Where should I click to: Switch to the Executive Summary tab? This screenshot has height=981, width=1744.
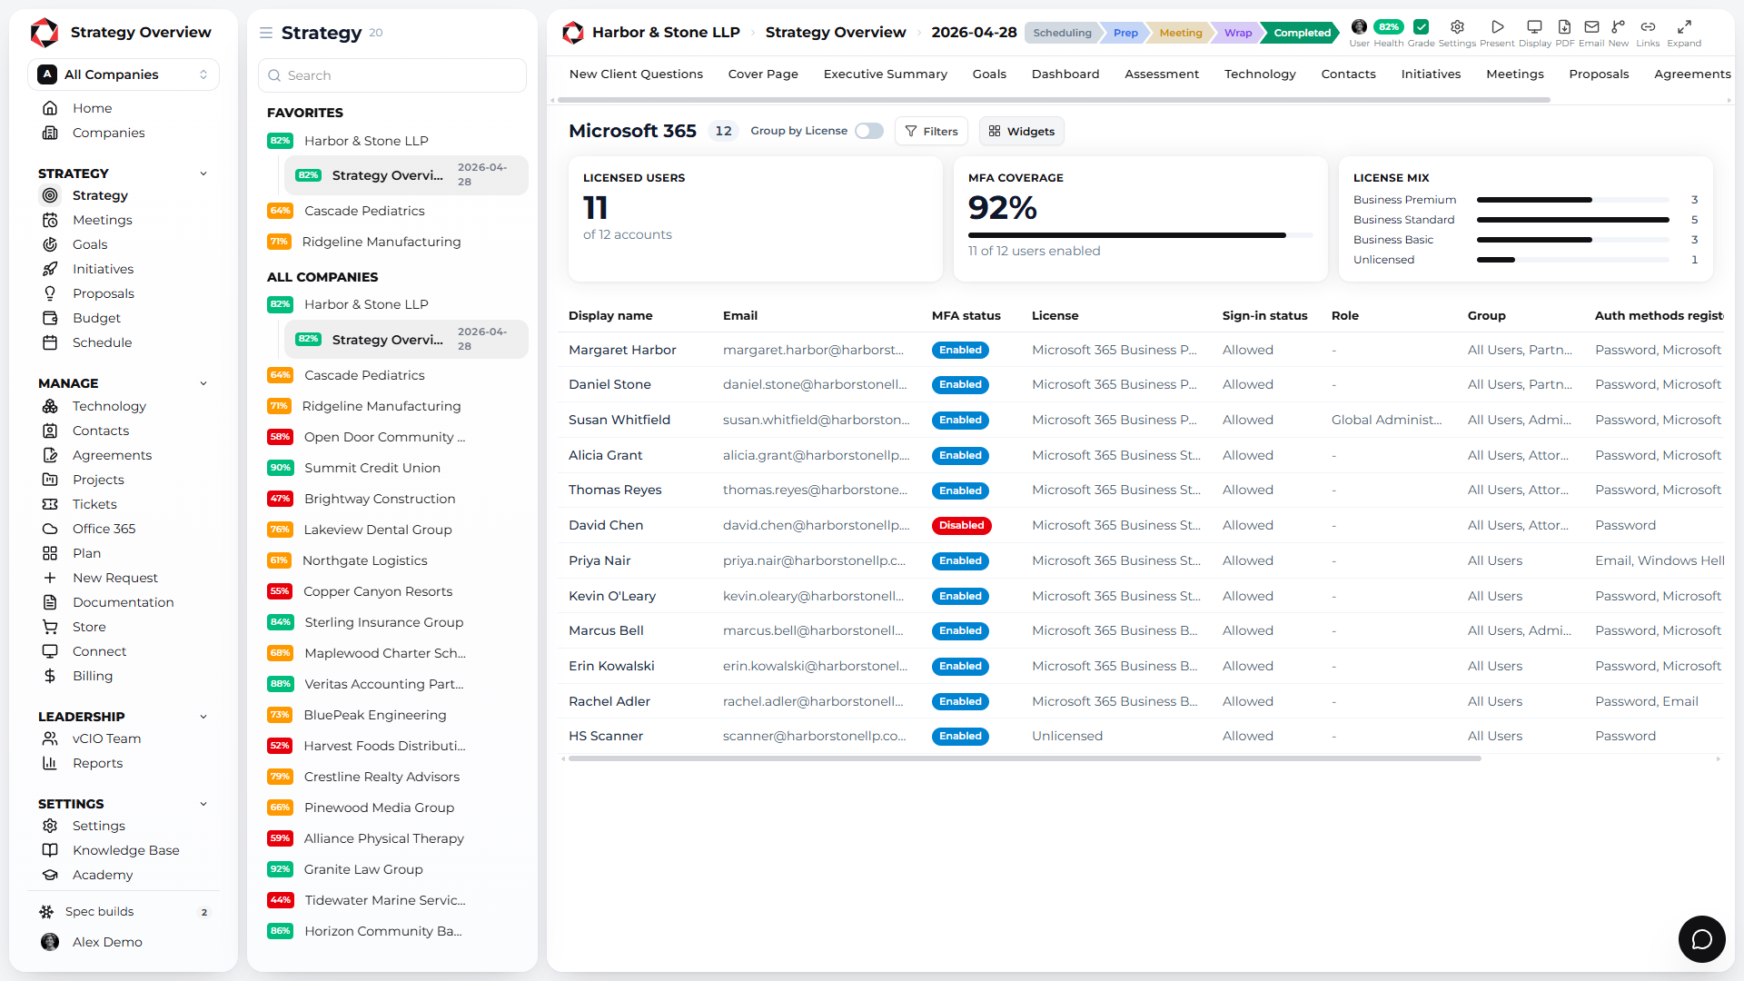click(885, 74)
